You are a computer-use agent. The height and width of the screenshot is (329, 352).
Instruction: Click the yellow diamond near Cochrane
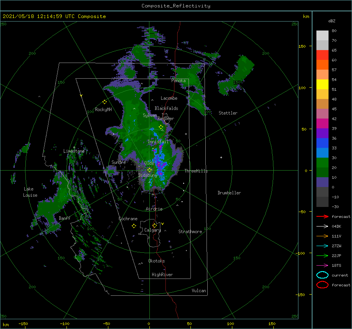click(x=134, y=226)
